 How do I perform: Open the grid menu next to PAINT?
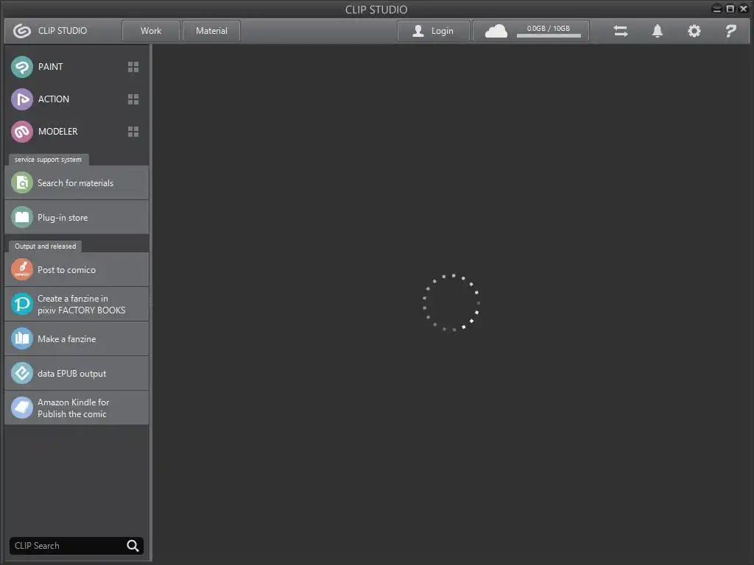(x=133, y=67)
